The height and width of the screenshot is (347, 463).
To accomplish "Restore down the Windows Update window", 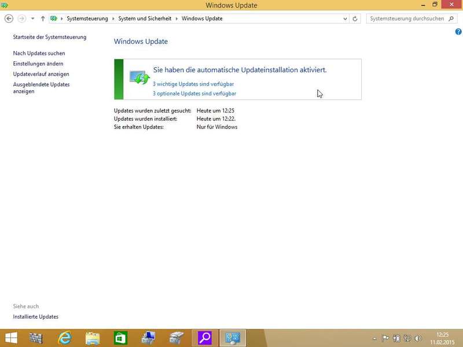I will click(x=435, y=5).
